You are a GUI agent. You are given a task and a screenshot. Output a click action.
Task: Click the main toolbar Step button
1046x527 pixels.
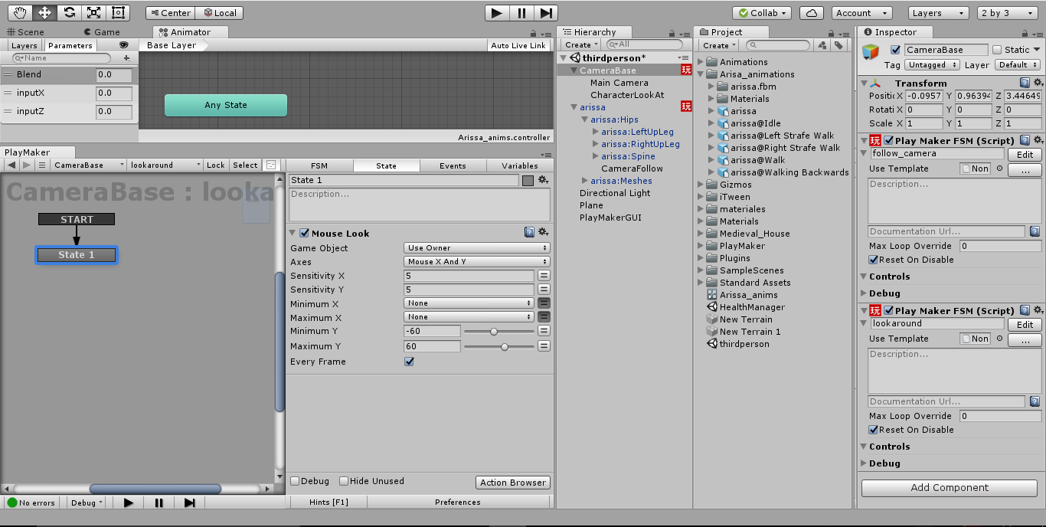[x=546, y=12]
